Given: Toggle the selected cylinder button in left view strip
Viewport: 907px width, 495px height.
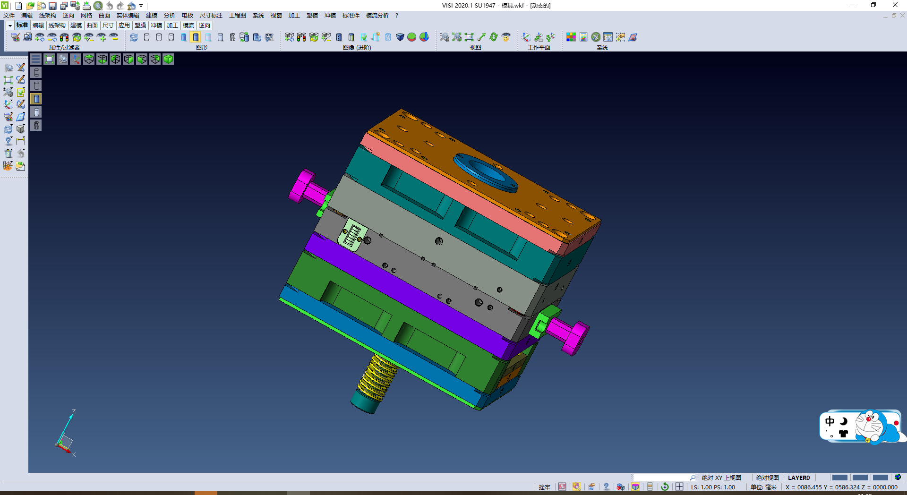Looking at the screenshot, I should tap(36, 99).
